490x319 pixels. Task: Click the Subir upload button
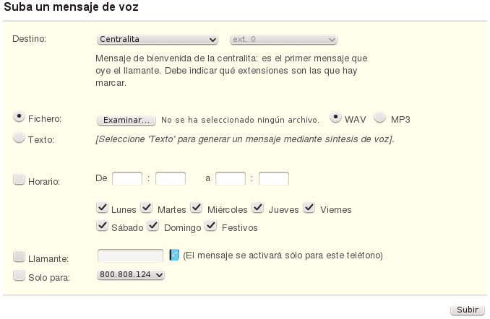click(x=467, y=310)
